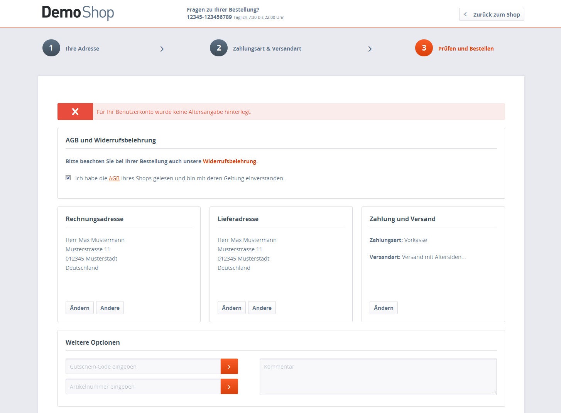Click 'Fragen zu Ihrer Bestellung?' text

point(223,10)
